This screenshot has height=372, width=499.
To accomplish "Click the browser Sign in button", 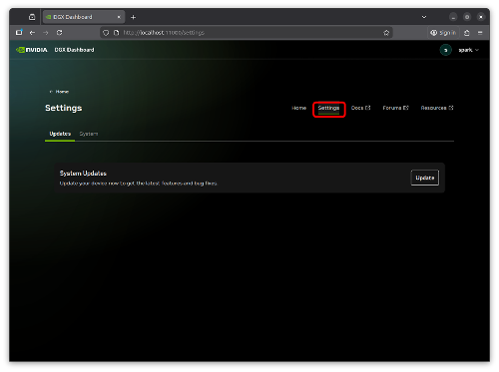I will click(443, 33).
